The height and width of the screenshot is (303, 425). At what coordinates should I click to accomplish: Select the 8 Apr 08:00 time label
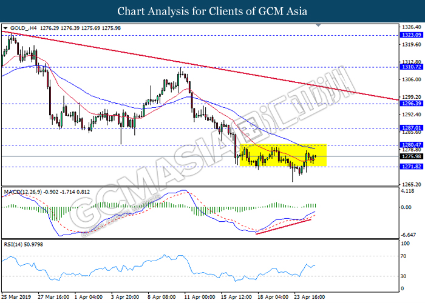pos(161,297)
